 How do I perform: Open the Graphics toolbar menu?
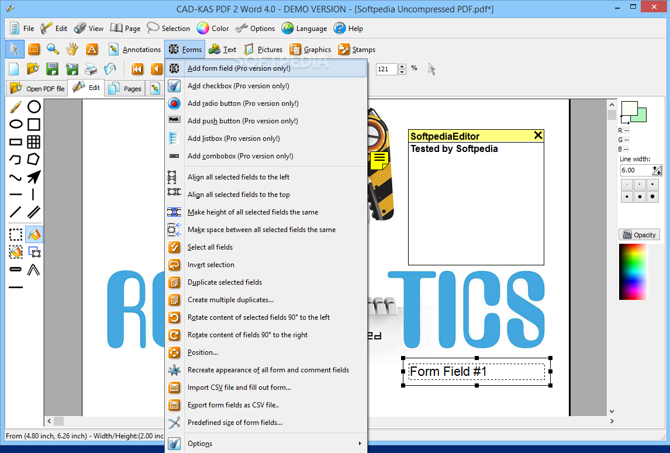[310, 49]
